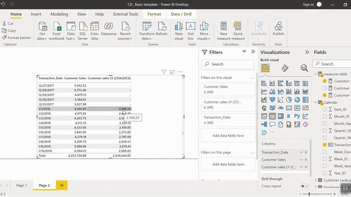
Task: Switch to Page 1 tab
Action: pos(21,186)
